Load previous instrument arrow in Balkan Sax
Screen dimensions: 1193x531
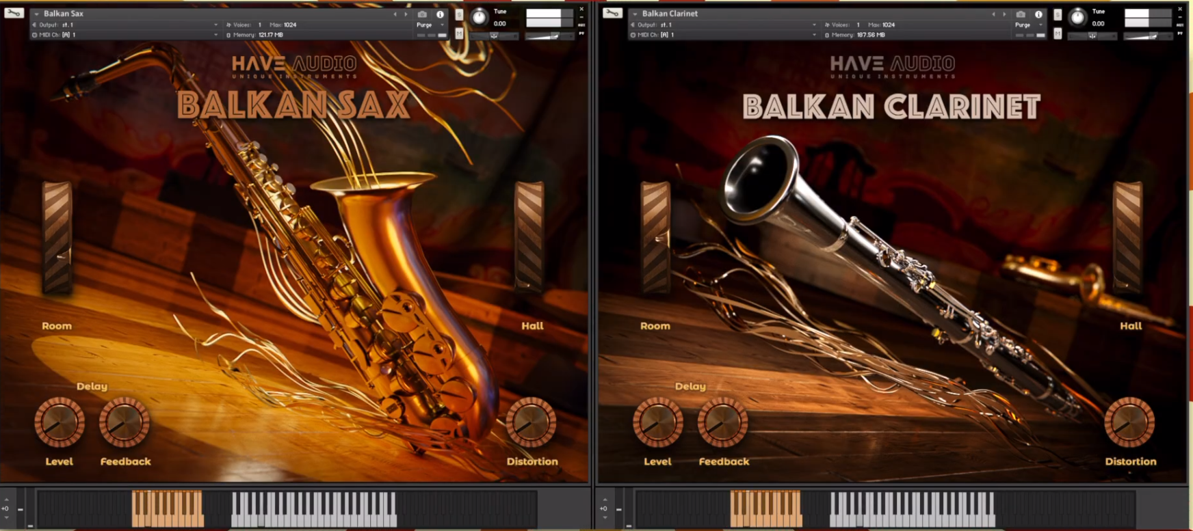pyautogui.click(x=395, y=14)
